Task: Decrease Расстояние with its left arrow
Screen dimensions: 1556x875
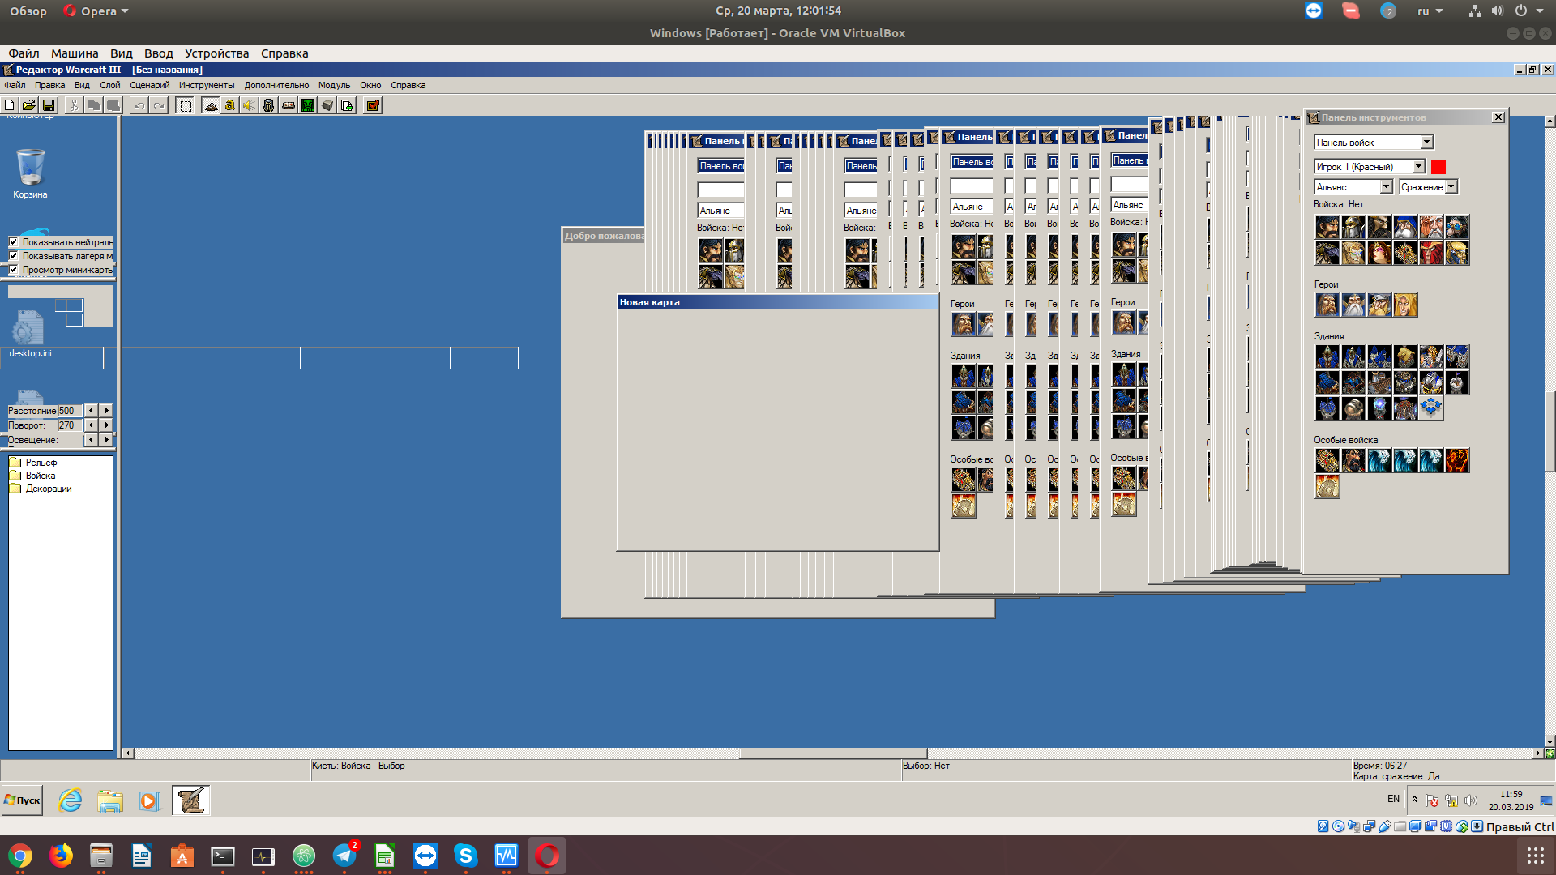Action: coord(91,411)
